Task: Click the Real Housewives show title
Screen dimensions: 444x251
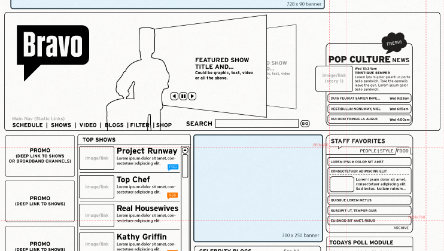Action: [x=148, y=208]
